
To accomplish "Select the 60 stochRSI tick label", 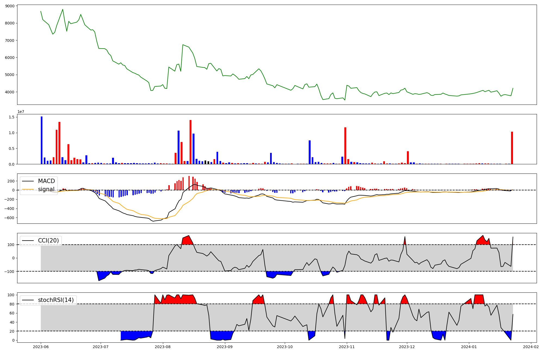I will [x=12, y=313].
